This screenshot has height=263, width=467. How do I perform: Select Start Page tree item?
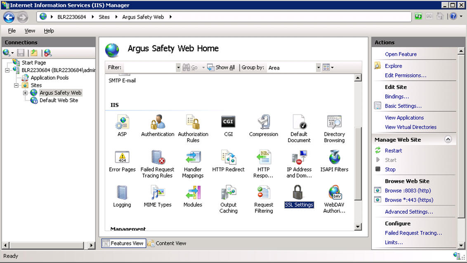(x=34, y=63)
